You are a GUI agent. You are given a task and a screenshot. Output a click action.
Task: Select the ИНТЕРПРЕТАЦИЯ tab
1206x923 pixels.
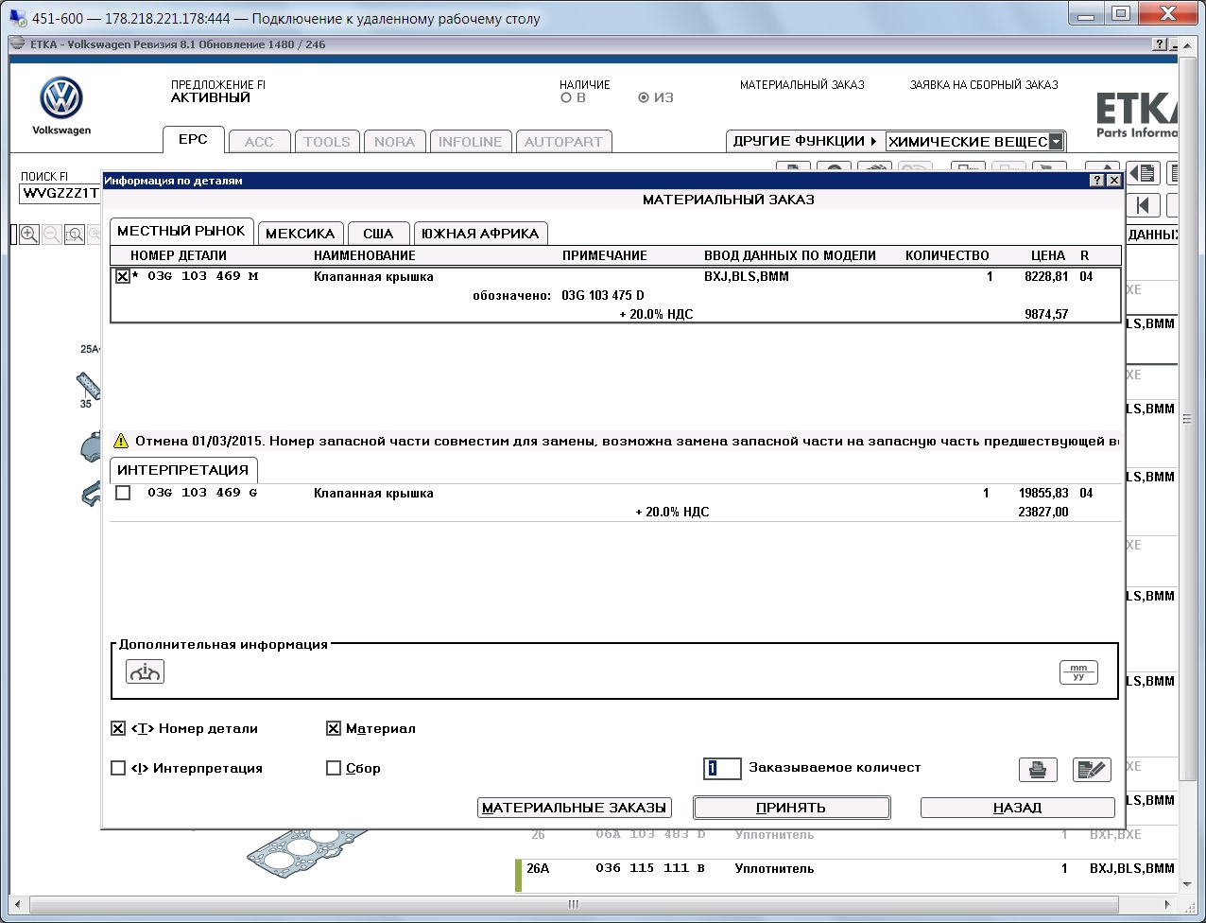click(x=183, y=470)
